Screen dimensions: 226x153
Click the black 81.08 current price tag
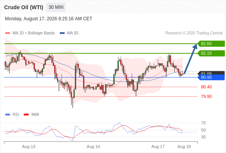[x=211, y=73]
